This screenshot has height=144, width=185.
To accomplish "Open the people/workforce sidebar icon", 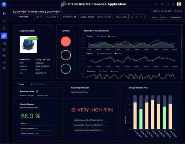I will point(4,56).
